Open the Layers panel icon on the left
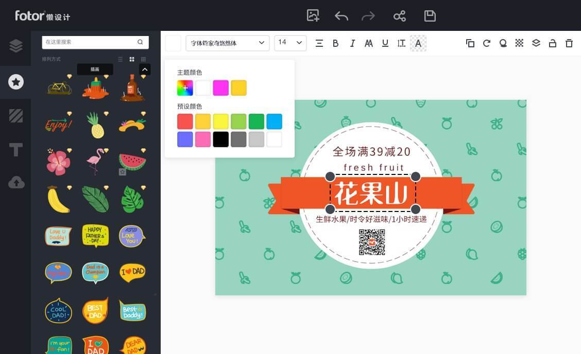581x354 pixels. point(15,45)
